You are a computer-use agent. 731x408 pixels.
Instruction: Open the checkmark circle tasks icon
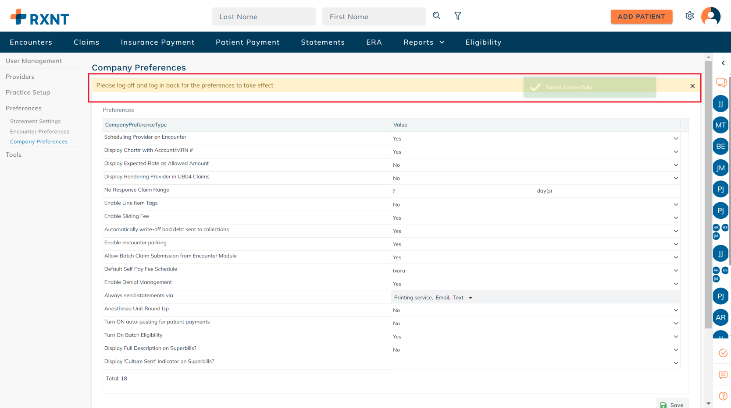tap(723, 353)
